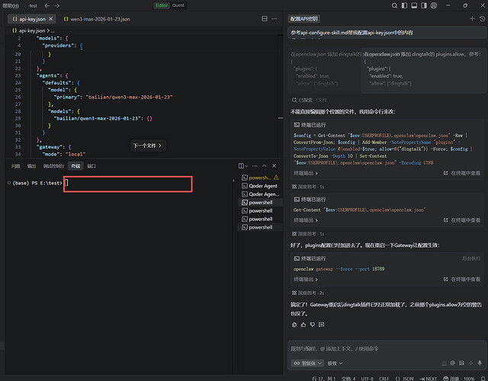The height and width of the screenshot is (381, 488).
Task: Expand 终端输出 under the Get-Content command
Action: pos(306,220)
